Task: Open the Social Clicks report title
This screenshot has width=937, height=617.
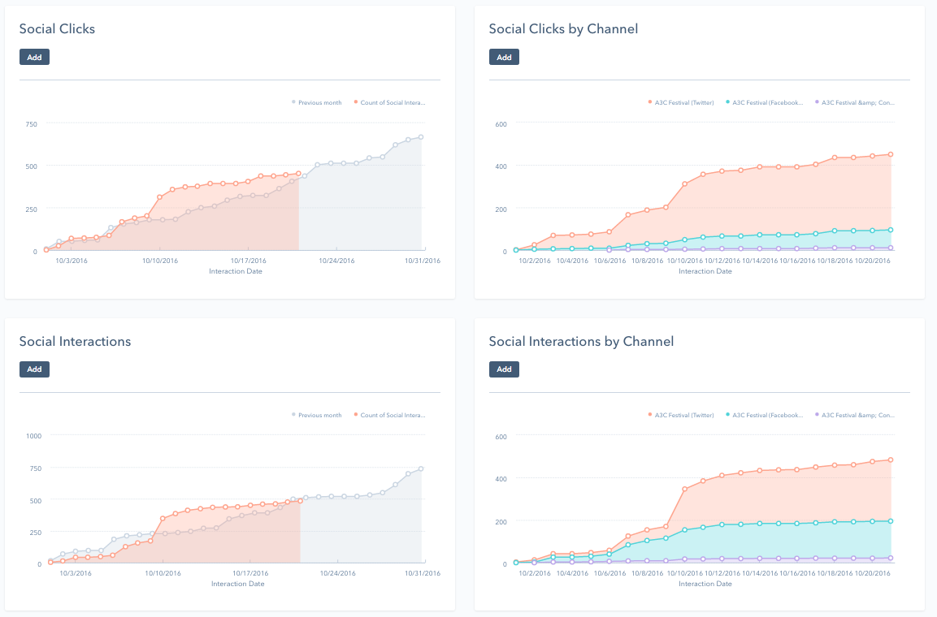Action: coord(57,28)
